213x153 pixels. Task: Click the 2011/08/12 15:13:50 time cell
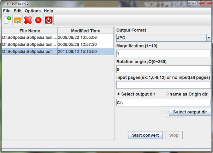[85, 51]
